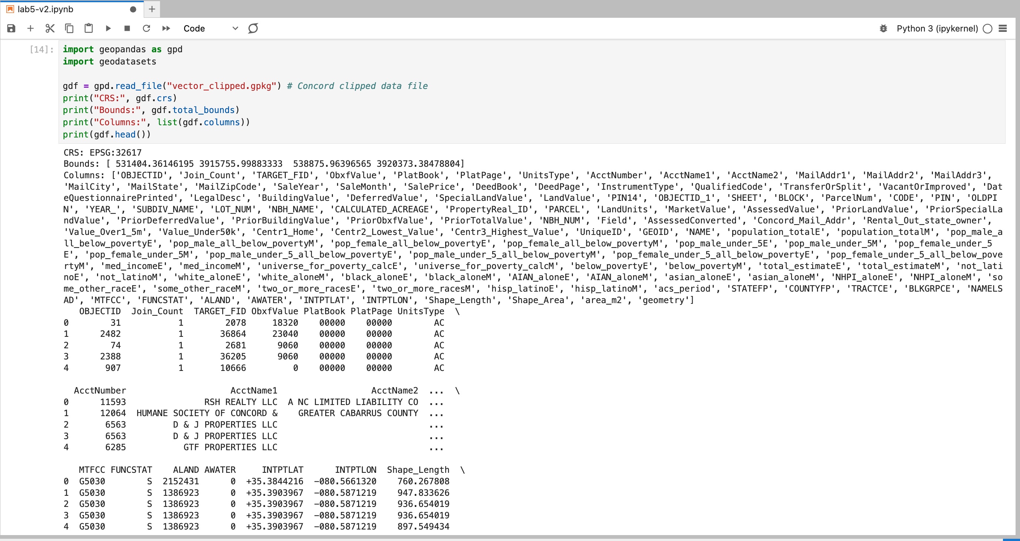The width and height of the screenshot is (1020, 541).
Task: Open the Code cell type dropdown
Action: click(210, 28)
